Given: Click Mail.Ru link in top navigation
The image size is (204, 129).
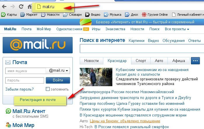Looking at the screenshot, I should click(10, 29).
